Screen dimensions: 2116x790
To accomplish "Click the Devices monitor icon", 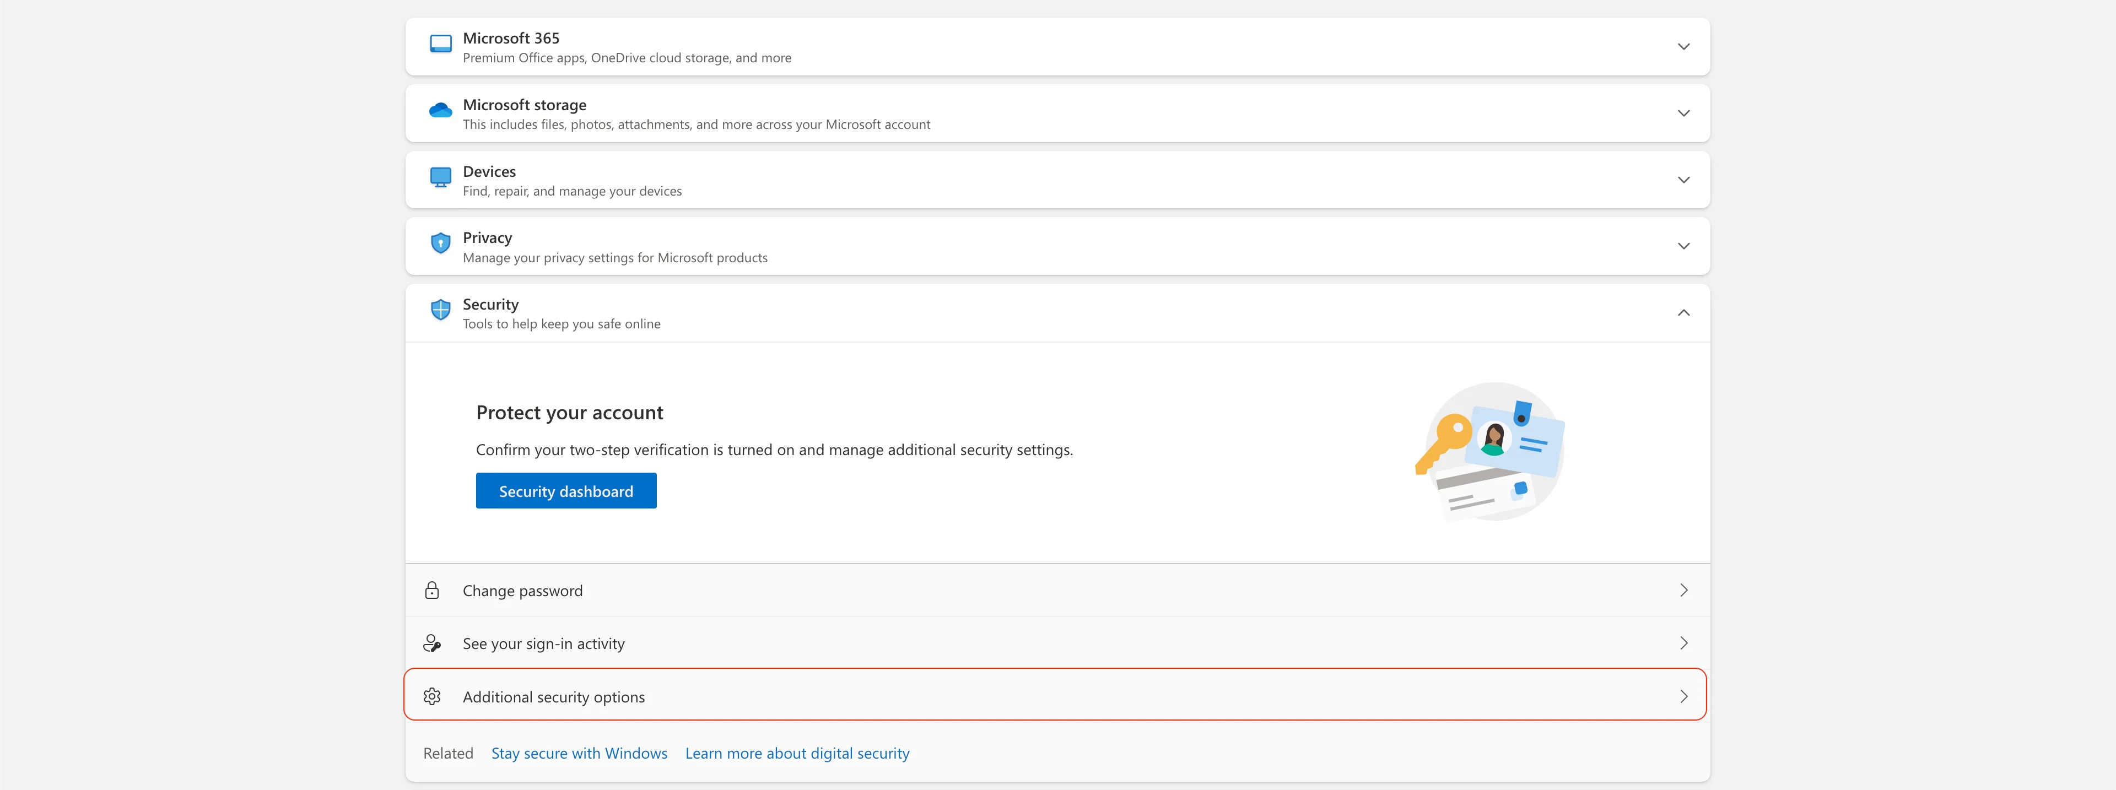I will (440, 177).
